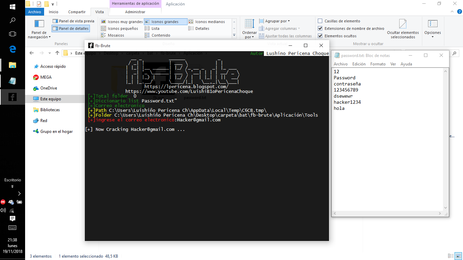Open Notepad Formato menu
This screenshot has height=260, width=463.
coord(378,64)
